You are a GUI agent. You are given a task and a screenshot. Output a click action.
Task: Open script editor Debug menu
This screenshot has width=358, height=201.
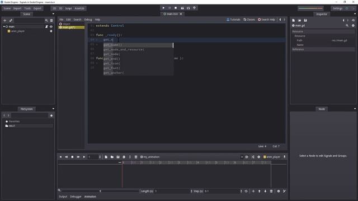(88, 20)
